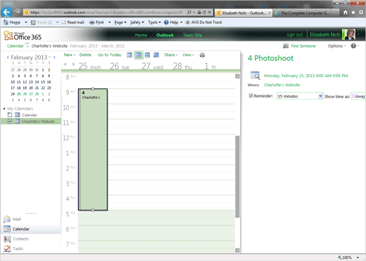Go to next week arrow

(x=73, y=65)
